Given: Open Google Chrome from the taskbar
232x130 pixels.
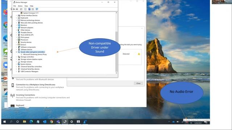Looking at the screenshot, I should click(x=51, y=122).
